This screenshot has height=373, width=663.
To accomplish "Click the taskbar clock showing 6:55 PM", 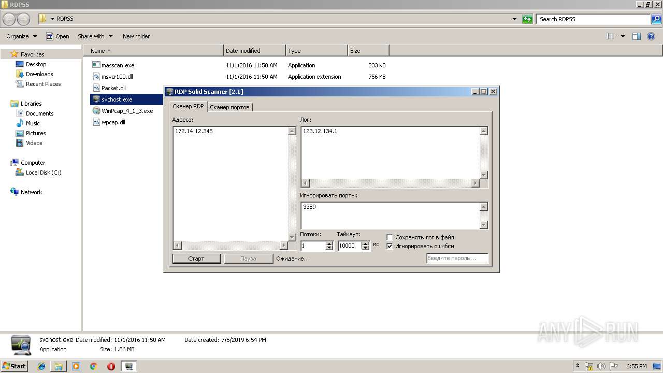I will pos(636,366).
